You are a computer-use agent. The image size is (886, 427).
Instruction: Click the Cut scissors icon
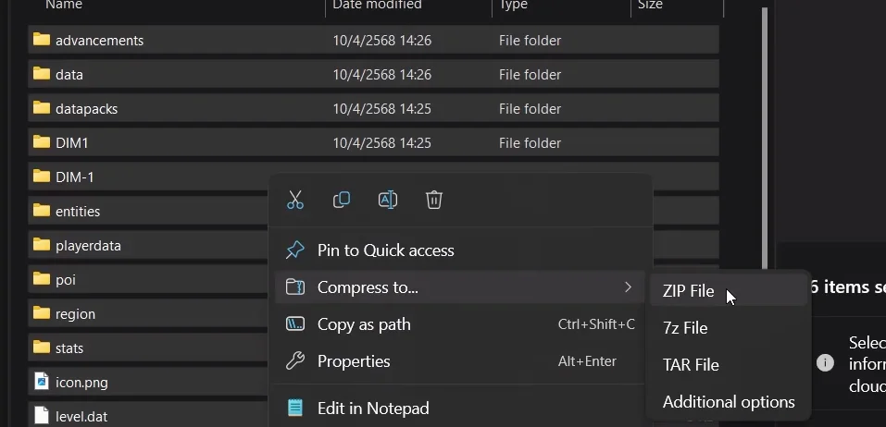(295, 200)
